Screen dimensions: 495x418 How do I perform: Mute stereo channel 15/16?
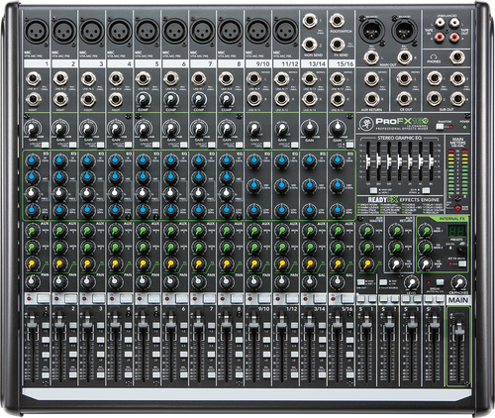coord(347,298)
